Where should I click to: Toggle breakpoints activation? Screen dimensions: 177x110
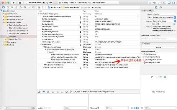tap(44, 92)
